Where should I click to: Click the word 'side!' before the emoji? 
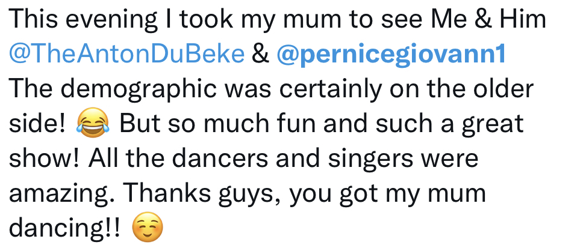pos(37,124)
